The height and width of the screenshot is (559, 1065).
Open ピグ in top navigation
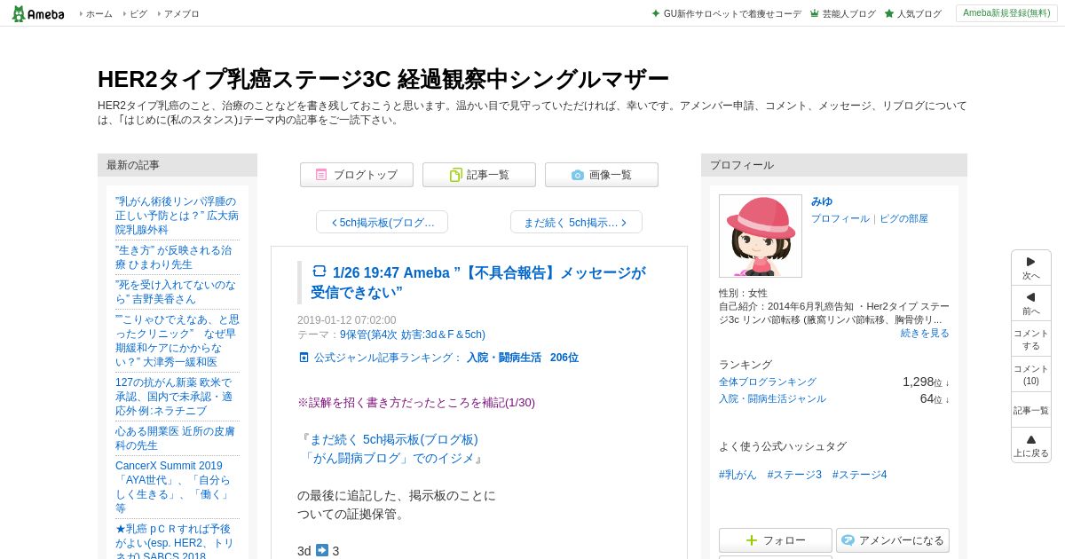(x=138, y=14)
